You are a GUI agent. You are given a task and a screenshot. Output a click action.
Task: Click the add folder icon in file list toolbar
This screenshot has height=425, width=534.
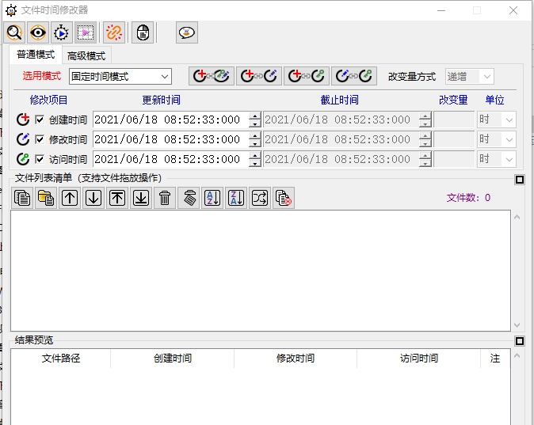coord(46,198)
